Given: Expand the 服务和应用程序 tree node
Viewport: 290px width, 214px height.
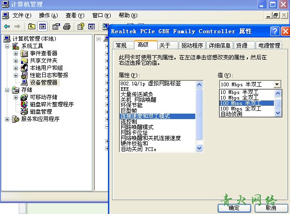Looking at the screenshot, I should [x=7, y=119].
